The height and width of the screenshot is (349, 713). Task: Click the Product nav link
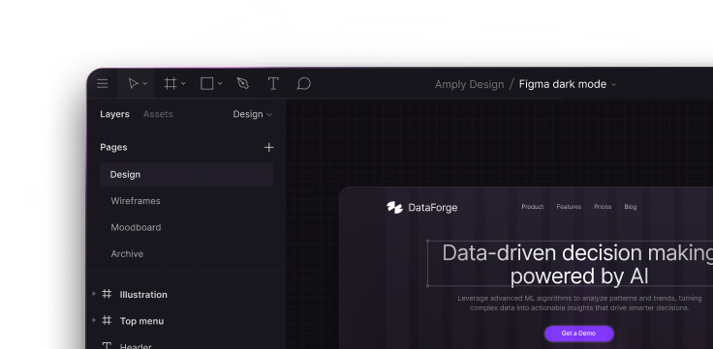[533, 207]
